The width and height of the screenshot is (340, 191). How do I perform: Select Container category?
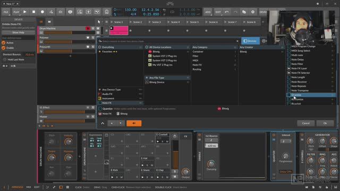click(214, 52)
